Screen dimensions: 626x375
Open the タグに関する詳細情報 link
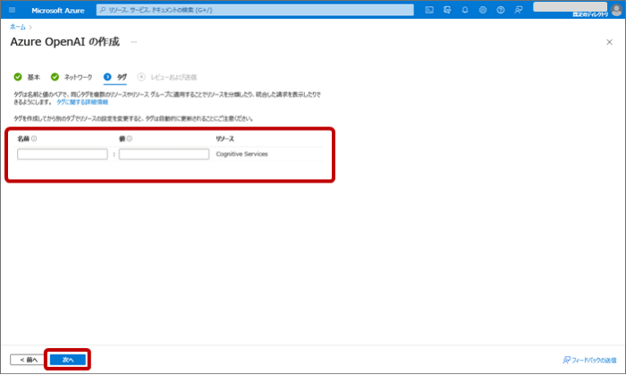click(x=82, y=102)
